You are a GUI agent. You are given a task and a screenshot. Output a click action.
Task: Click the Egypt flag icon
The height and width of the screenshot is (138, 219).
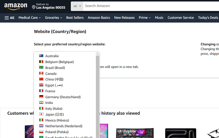click(41, 85)
